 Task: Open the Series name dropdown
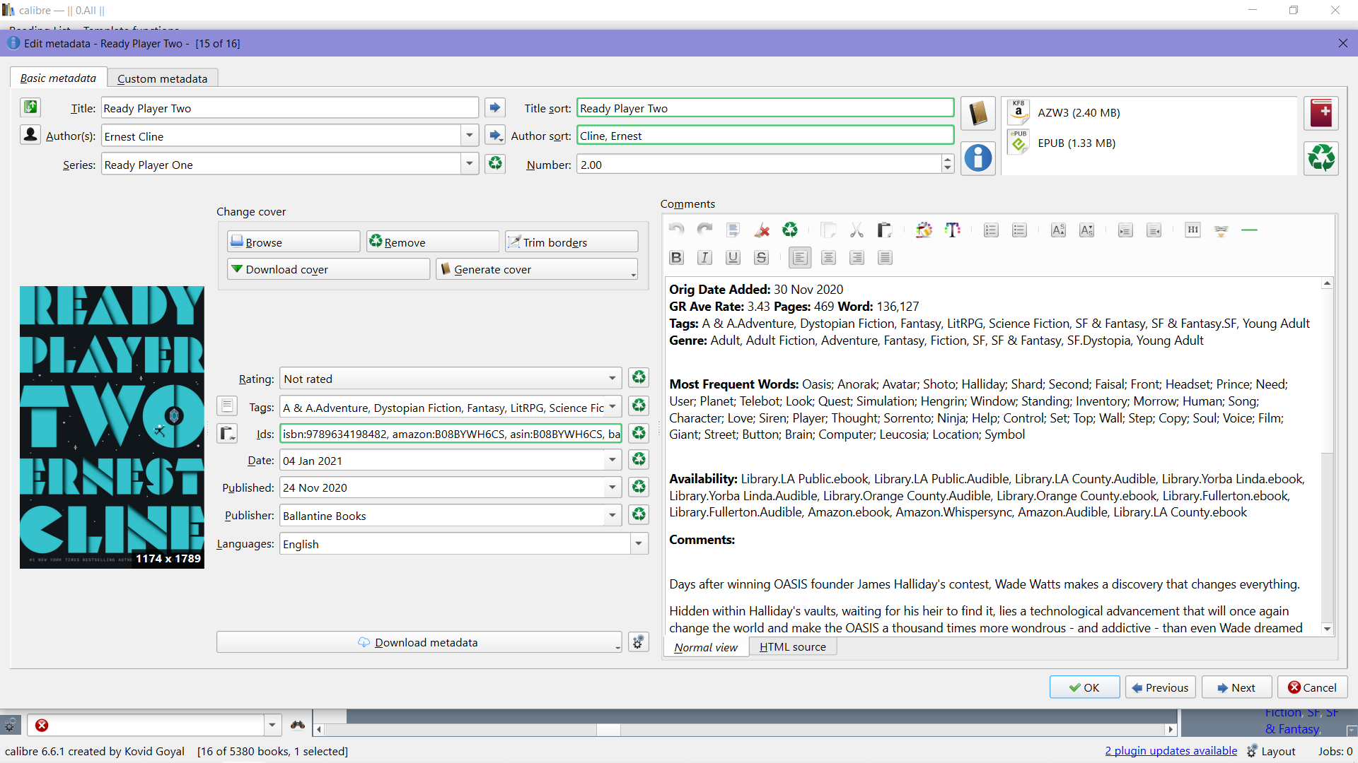click(469, 165)
